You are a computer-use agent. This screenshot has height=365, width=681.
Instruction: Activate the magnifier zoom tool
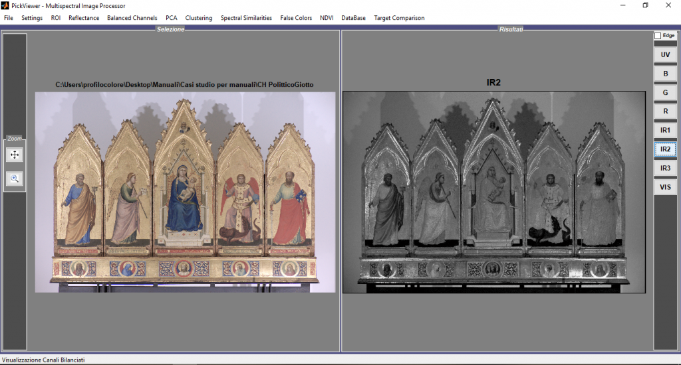point(15,179)
